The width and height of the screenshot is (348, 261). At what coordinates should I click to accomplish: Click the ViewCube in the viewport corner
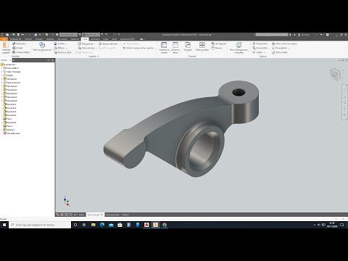click(x=336, y=73)
